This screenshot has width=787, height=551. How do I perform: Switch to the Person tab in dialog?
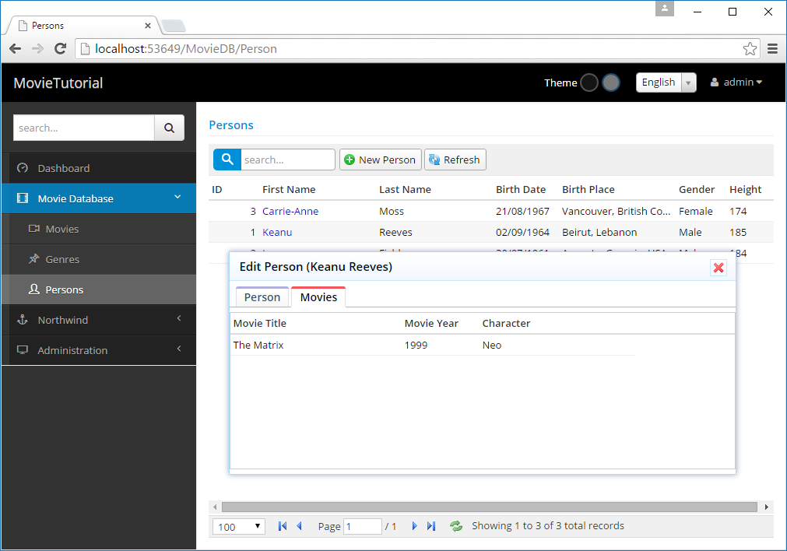pos(262,297)
